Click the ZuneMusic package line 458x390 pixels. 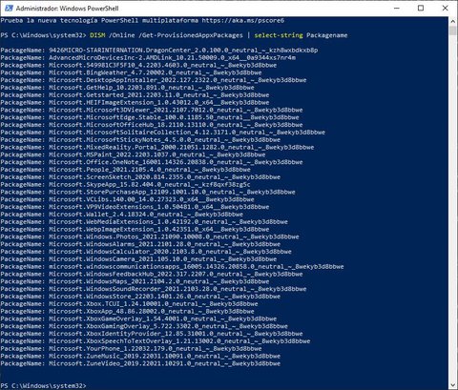point(140,357)
